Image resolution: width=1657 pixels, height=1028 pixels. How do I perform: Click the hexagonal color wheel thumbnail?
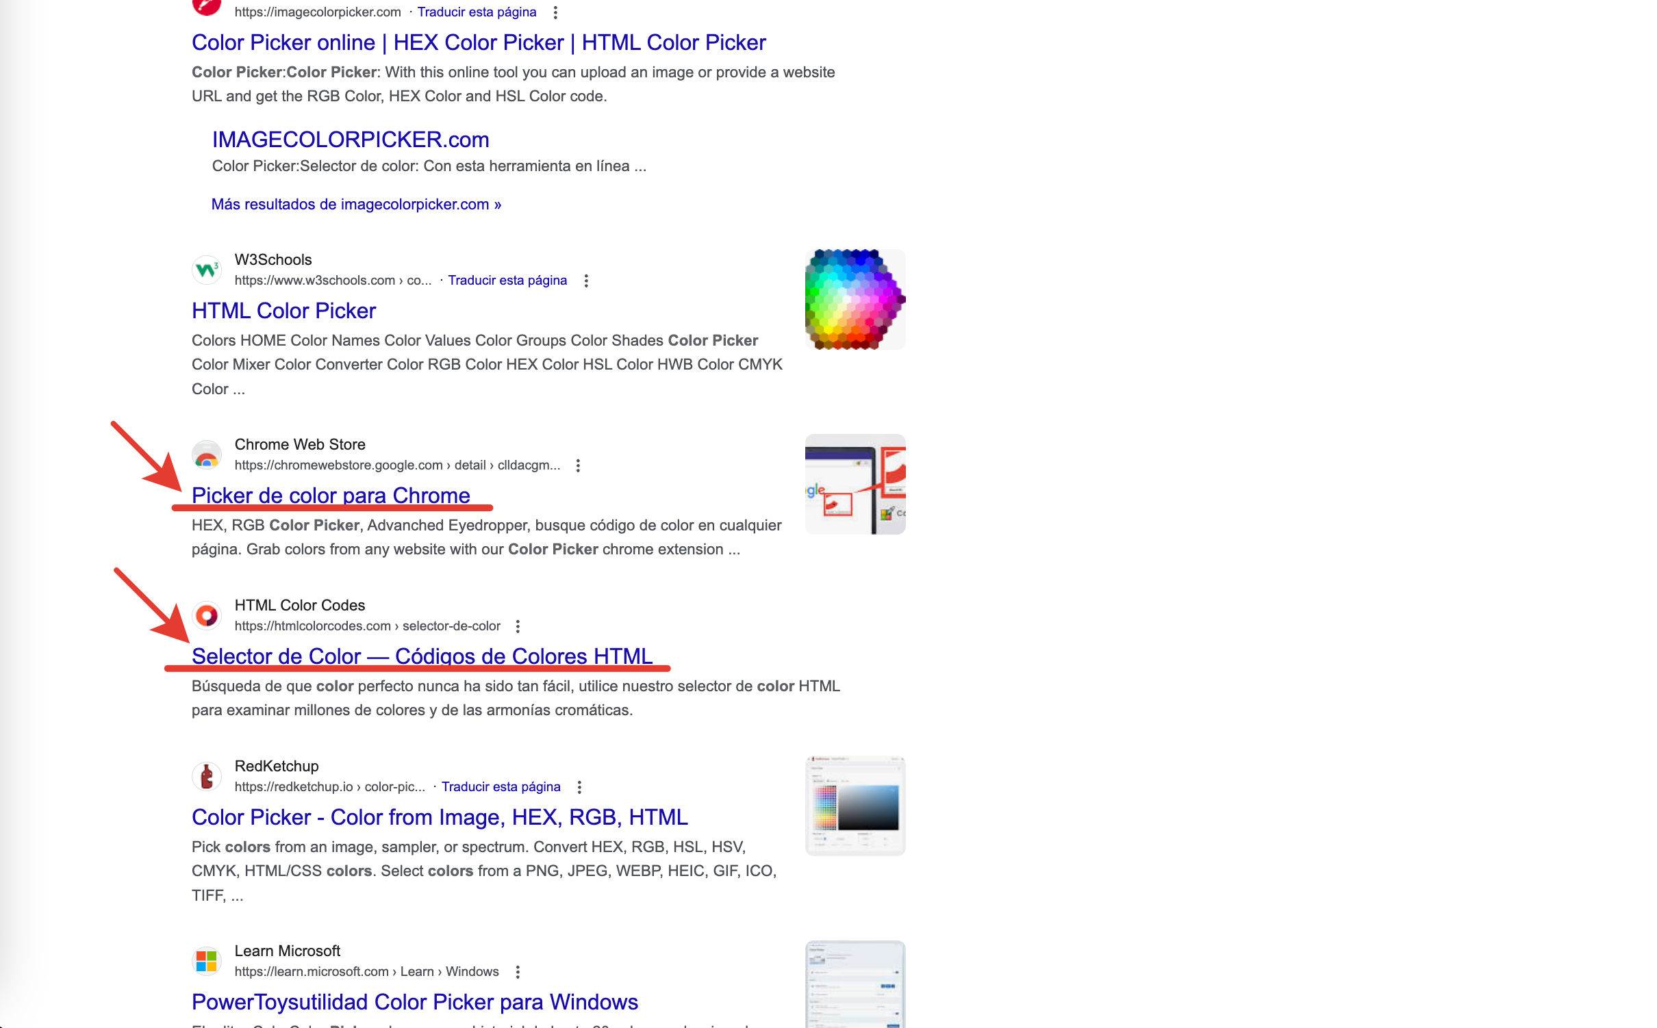855,300
